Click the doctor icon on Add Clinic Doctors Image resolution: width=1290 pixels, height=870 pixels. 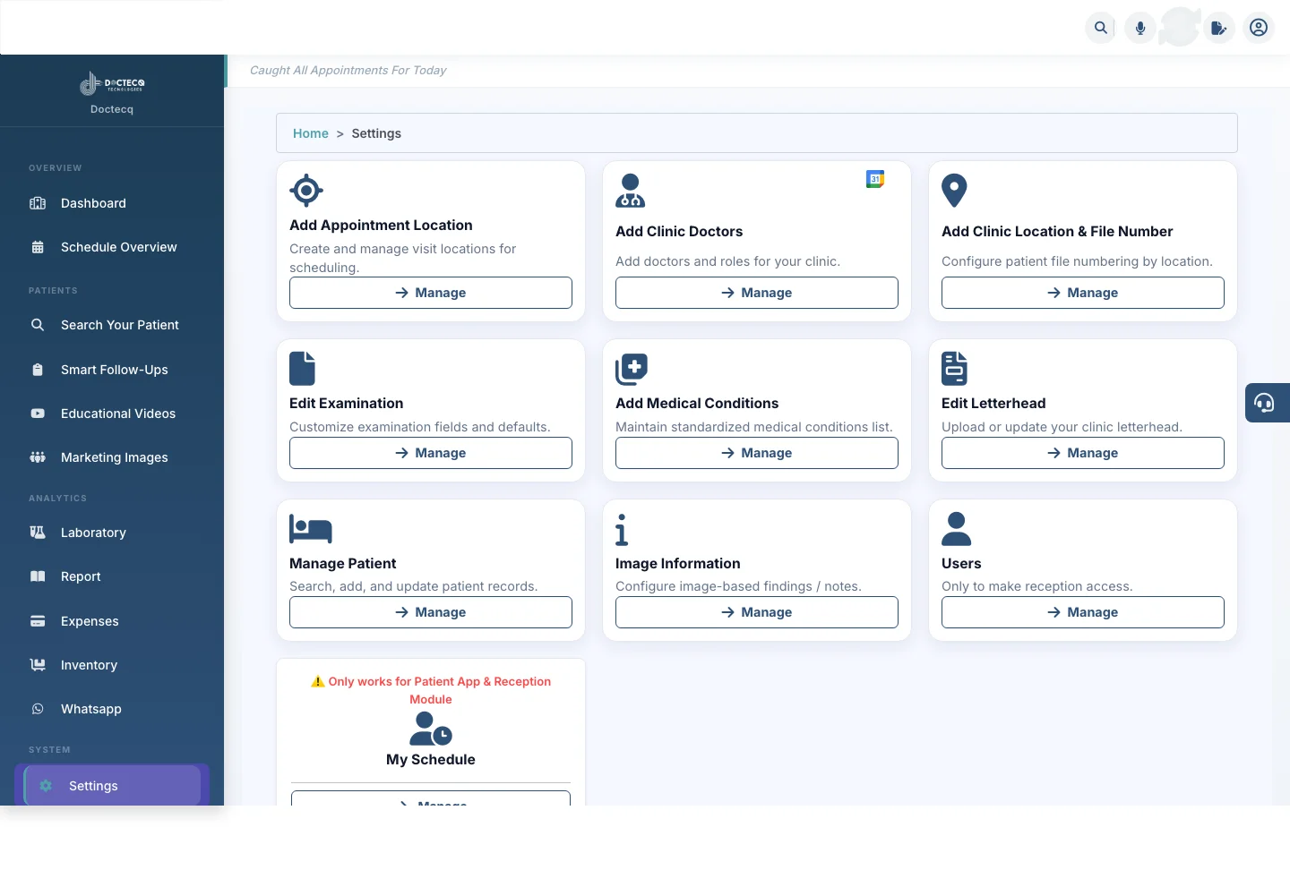631,191
